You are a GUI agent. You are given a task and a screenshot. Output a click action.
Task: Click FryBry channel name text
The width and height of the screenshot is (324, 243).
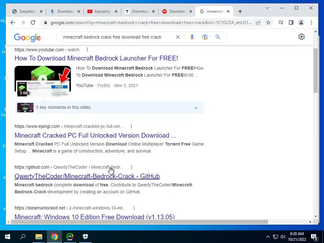[104, 85]
